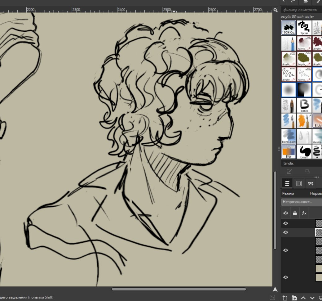Choose the black squiggle with dot preset
The image size is (322, 301).
pyautogui.click(x=317, y=151)
